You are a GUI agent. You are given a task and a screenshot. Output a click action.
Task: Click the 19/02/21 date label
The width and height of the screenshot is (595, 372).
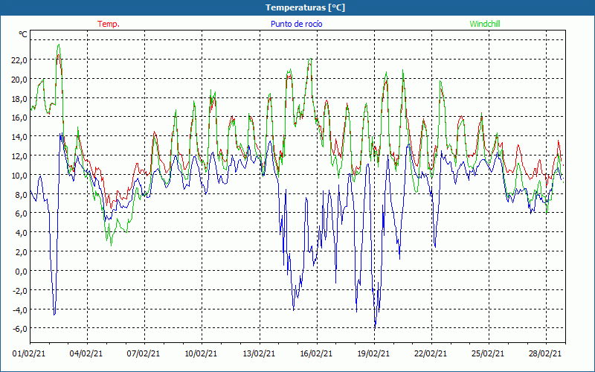coord(373,354)
